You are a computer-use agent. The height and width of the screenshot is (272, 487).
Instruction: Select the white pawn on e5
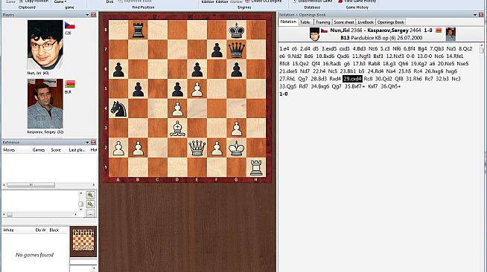click(197, 89)
